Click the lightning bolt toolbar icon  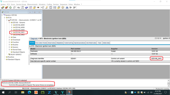pos(46,8)
